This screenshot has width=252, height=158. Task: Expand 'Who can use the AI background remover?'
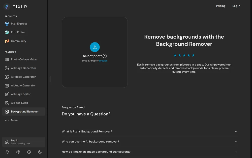pyautogui.click(x=149, y=142)
